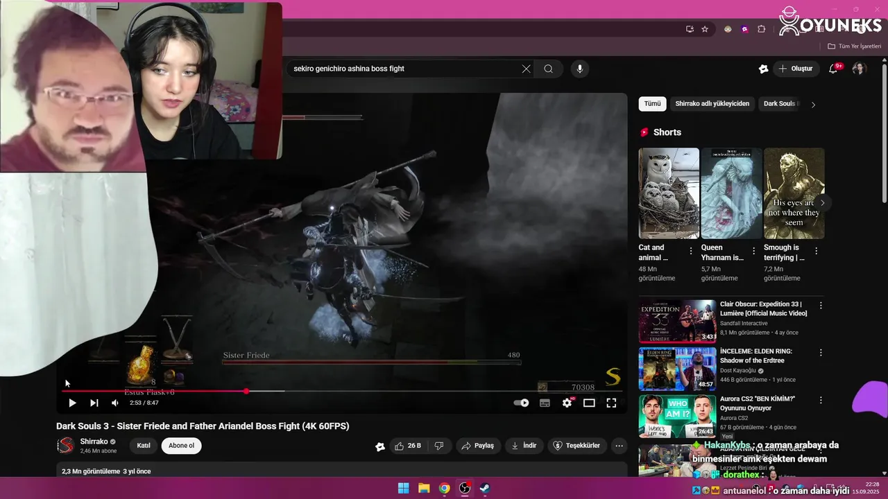Viewport: 888px width, 499px height.
Task: Show more filter chips arrow
Action: click(x=813, y=105)
